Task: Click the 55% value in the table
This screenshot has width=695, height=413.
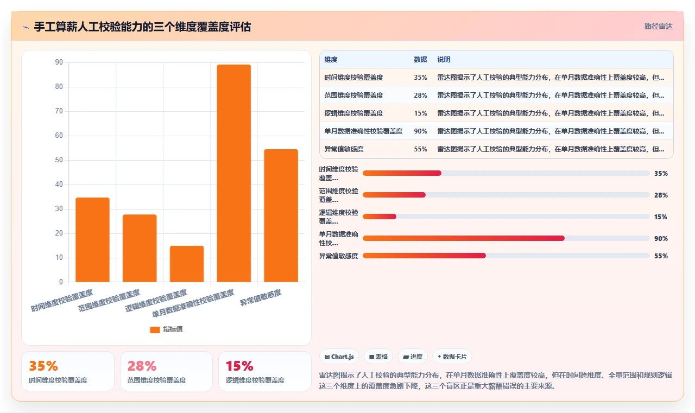Action: tap(420, 149)
